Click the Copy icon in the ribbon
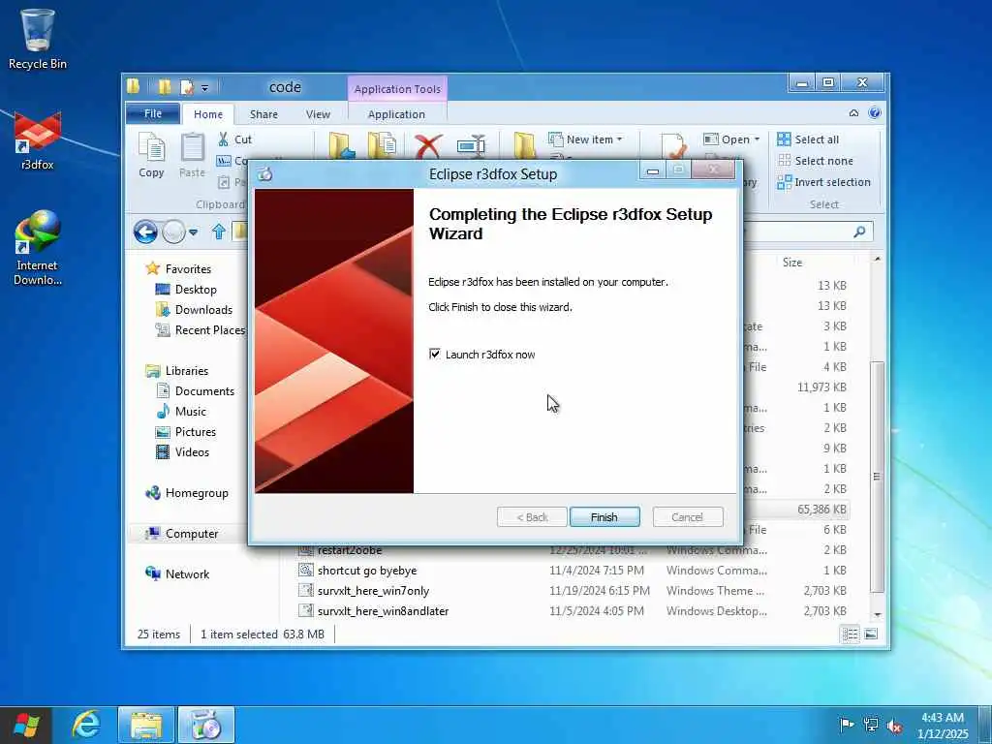Screen dimensions: 992x744 pos(152,155)
